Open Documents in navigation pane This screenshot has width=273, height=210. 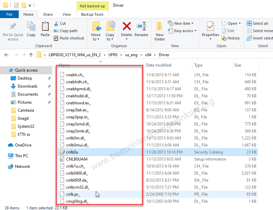[x=28, y=94]
